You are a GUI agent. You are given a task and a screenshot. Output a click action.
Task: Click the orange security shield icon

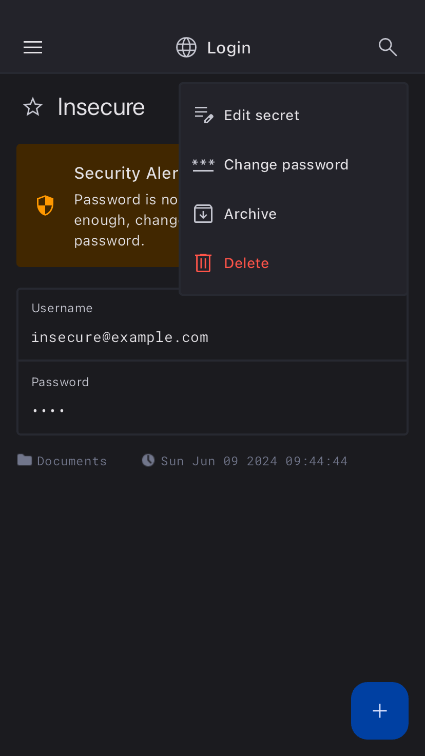point(45,205)
